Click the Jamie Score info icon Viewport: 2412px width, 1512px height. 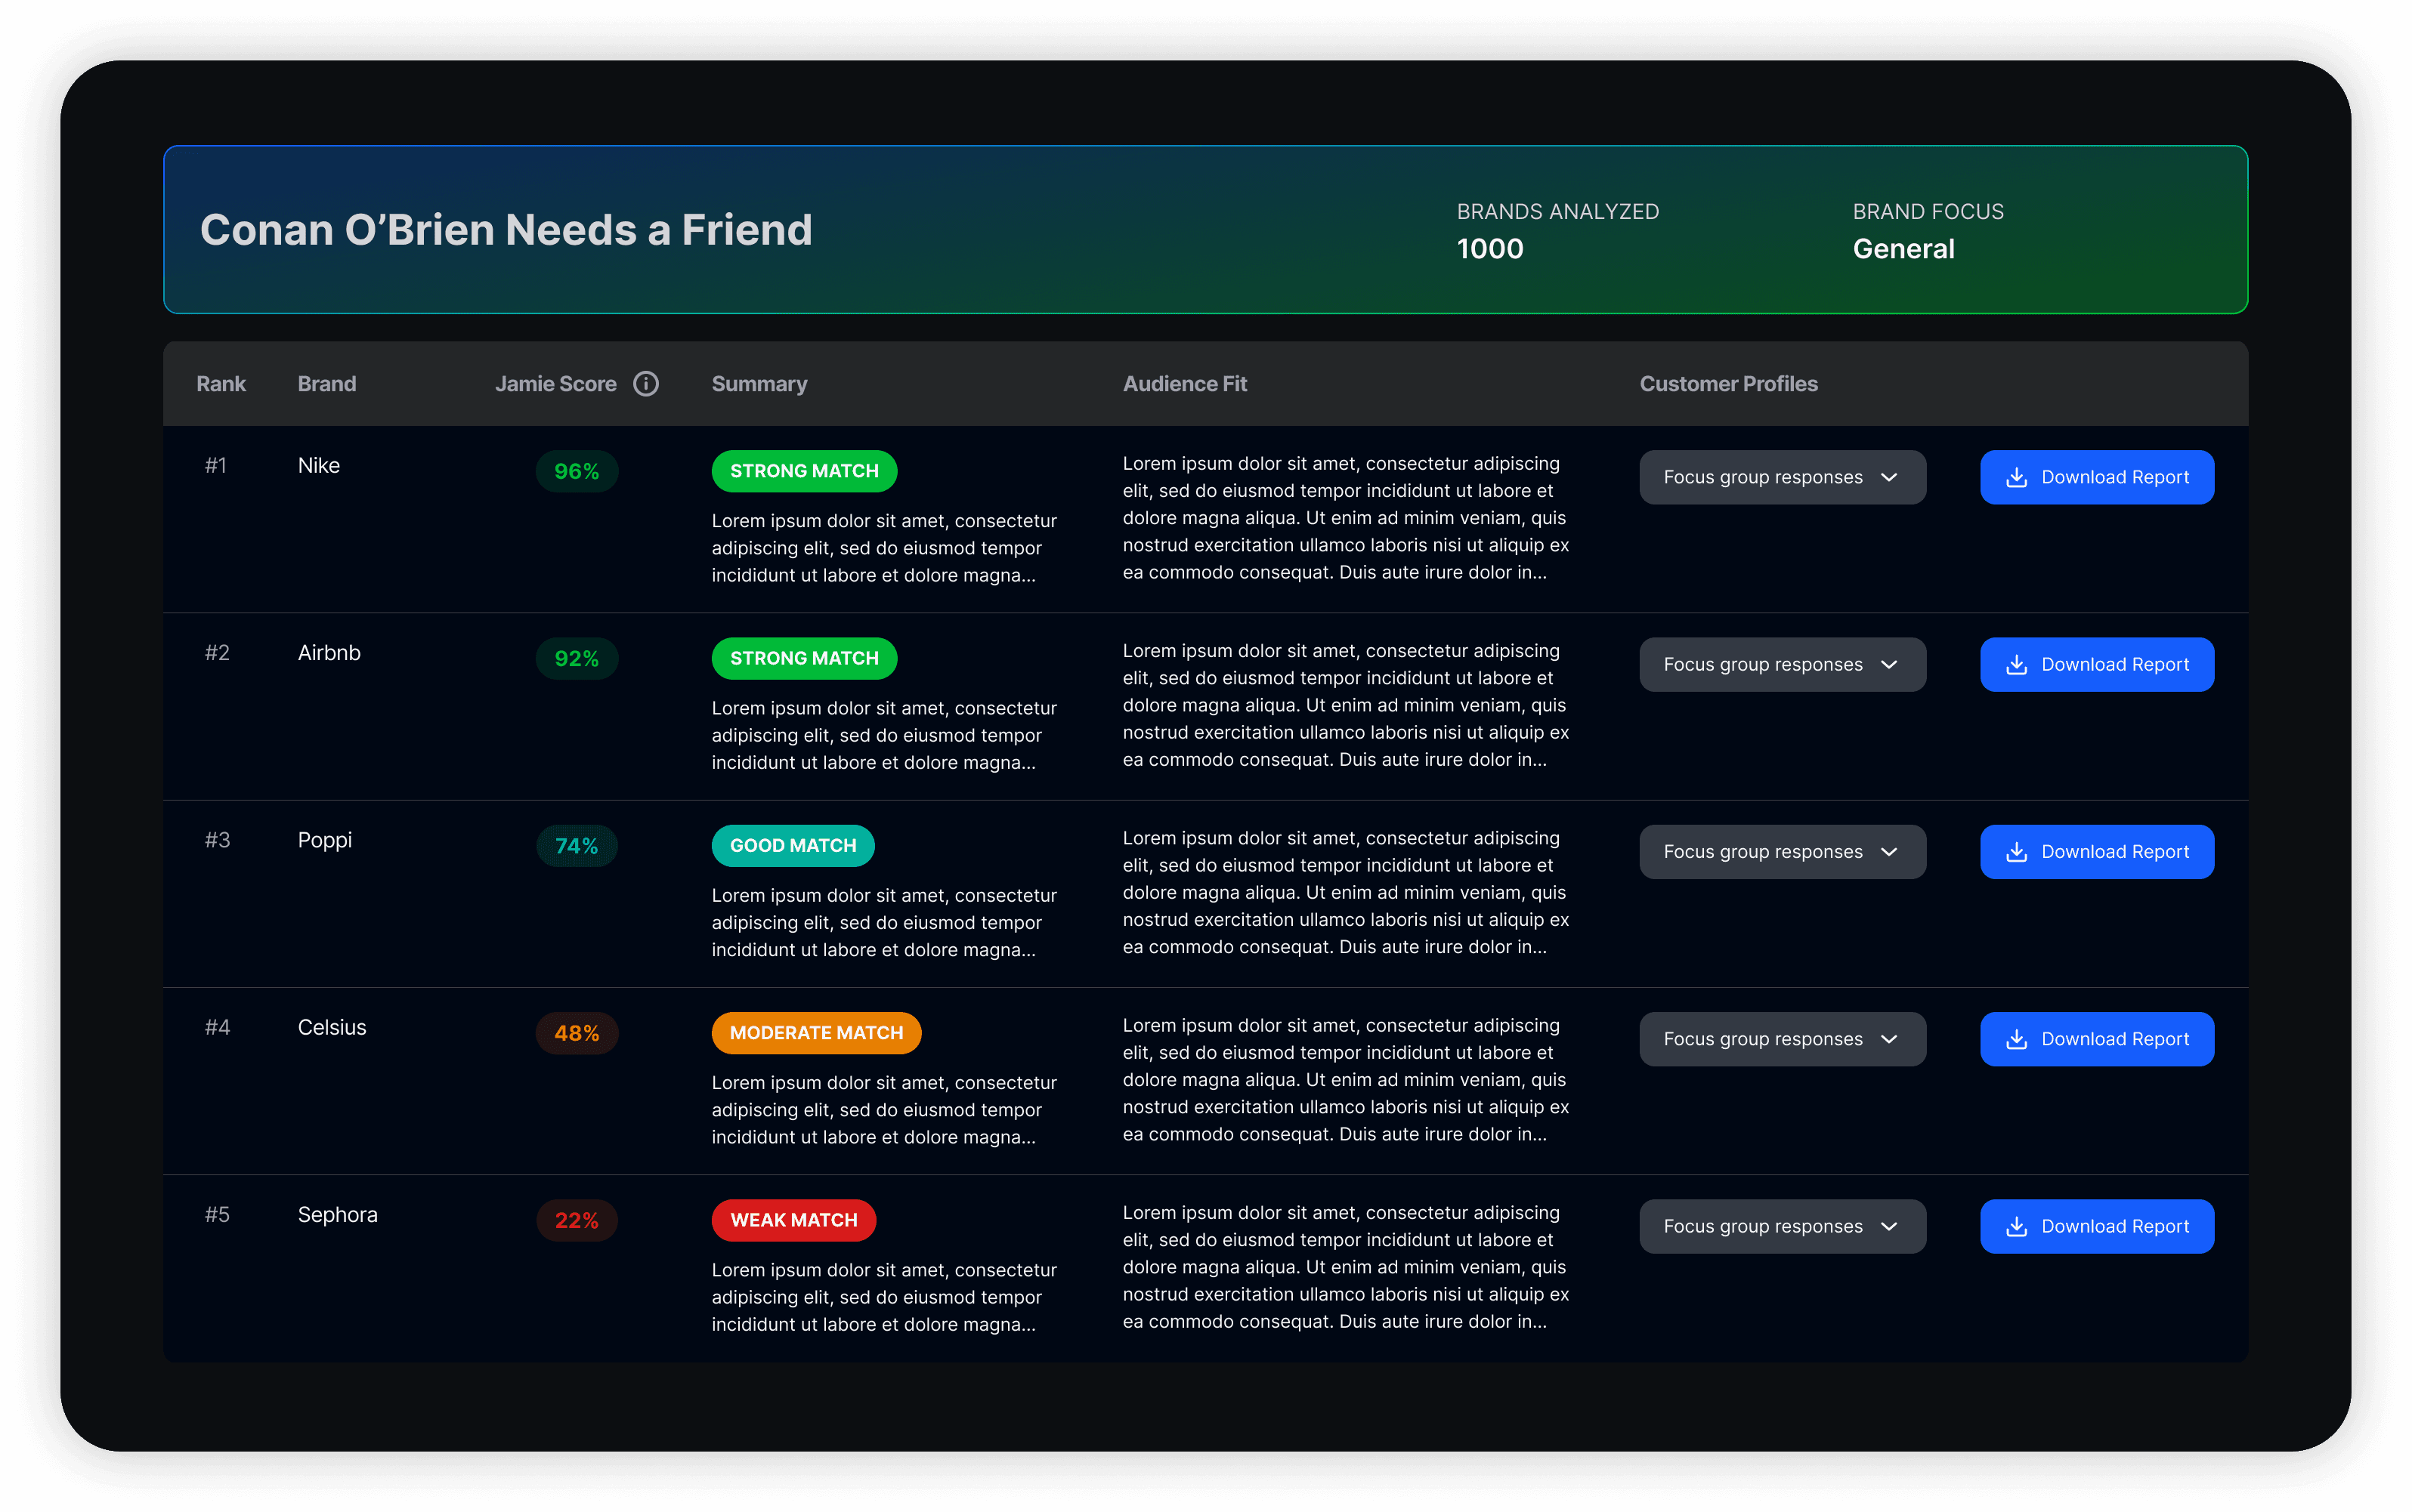(x=646, y=384)
